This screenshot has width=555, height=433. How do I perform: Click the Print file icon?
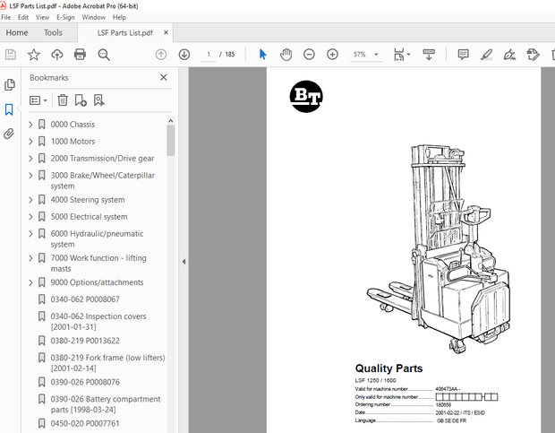[80, 55]
